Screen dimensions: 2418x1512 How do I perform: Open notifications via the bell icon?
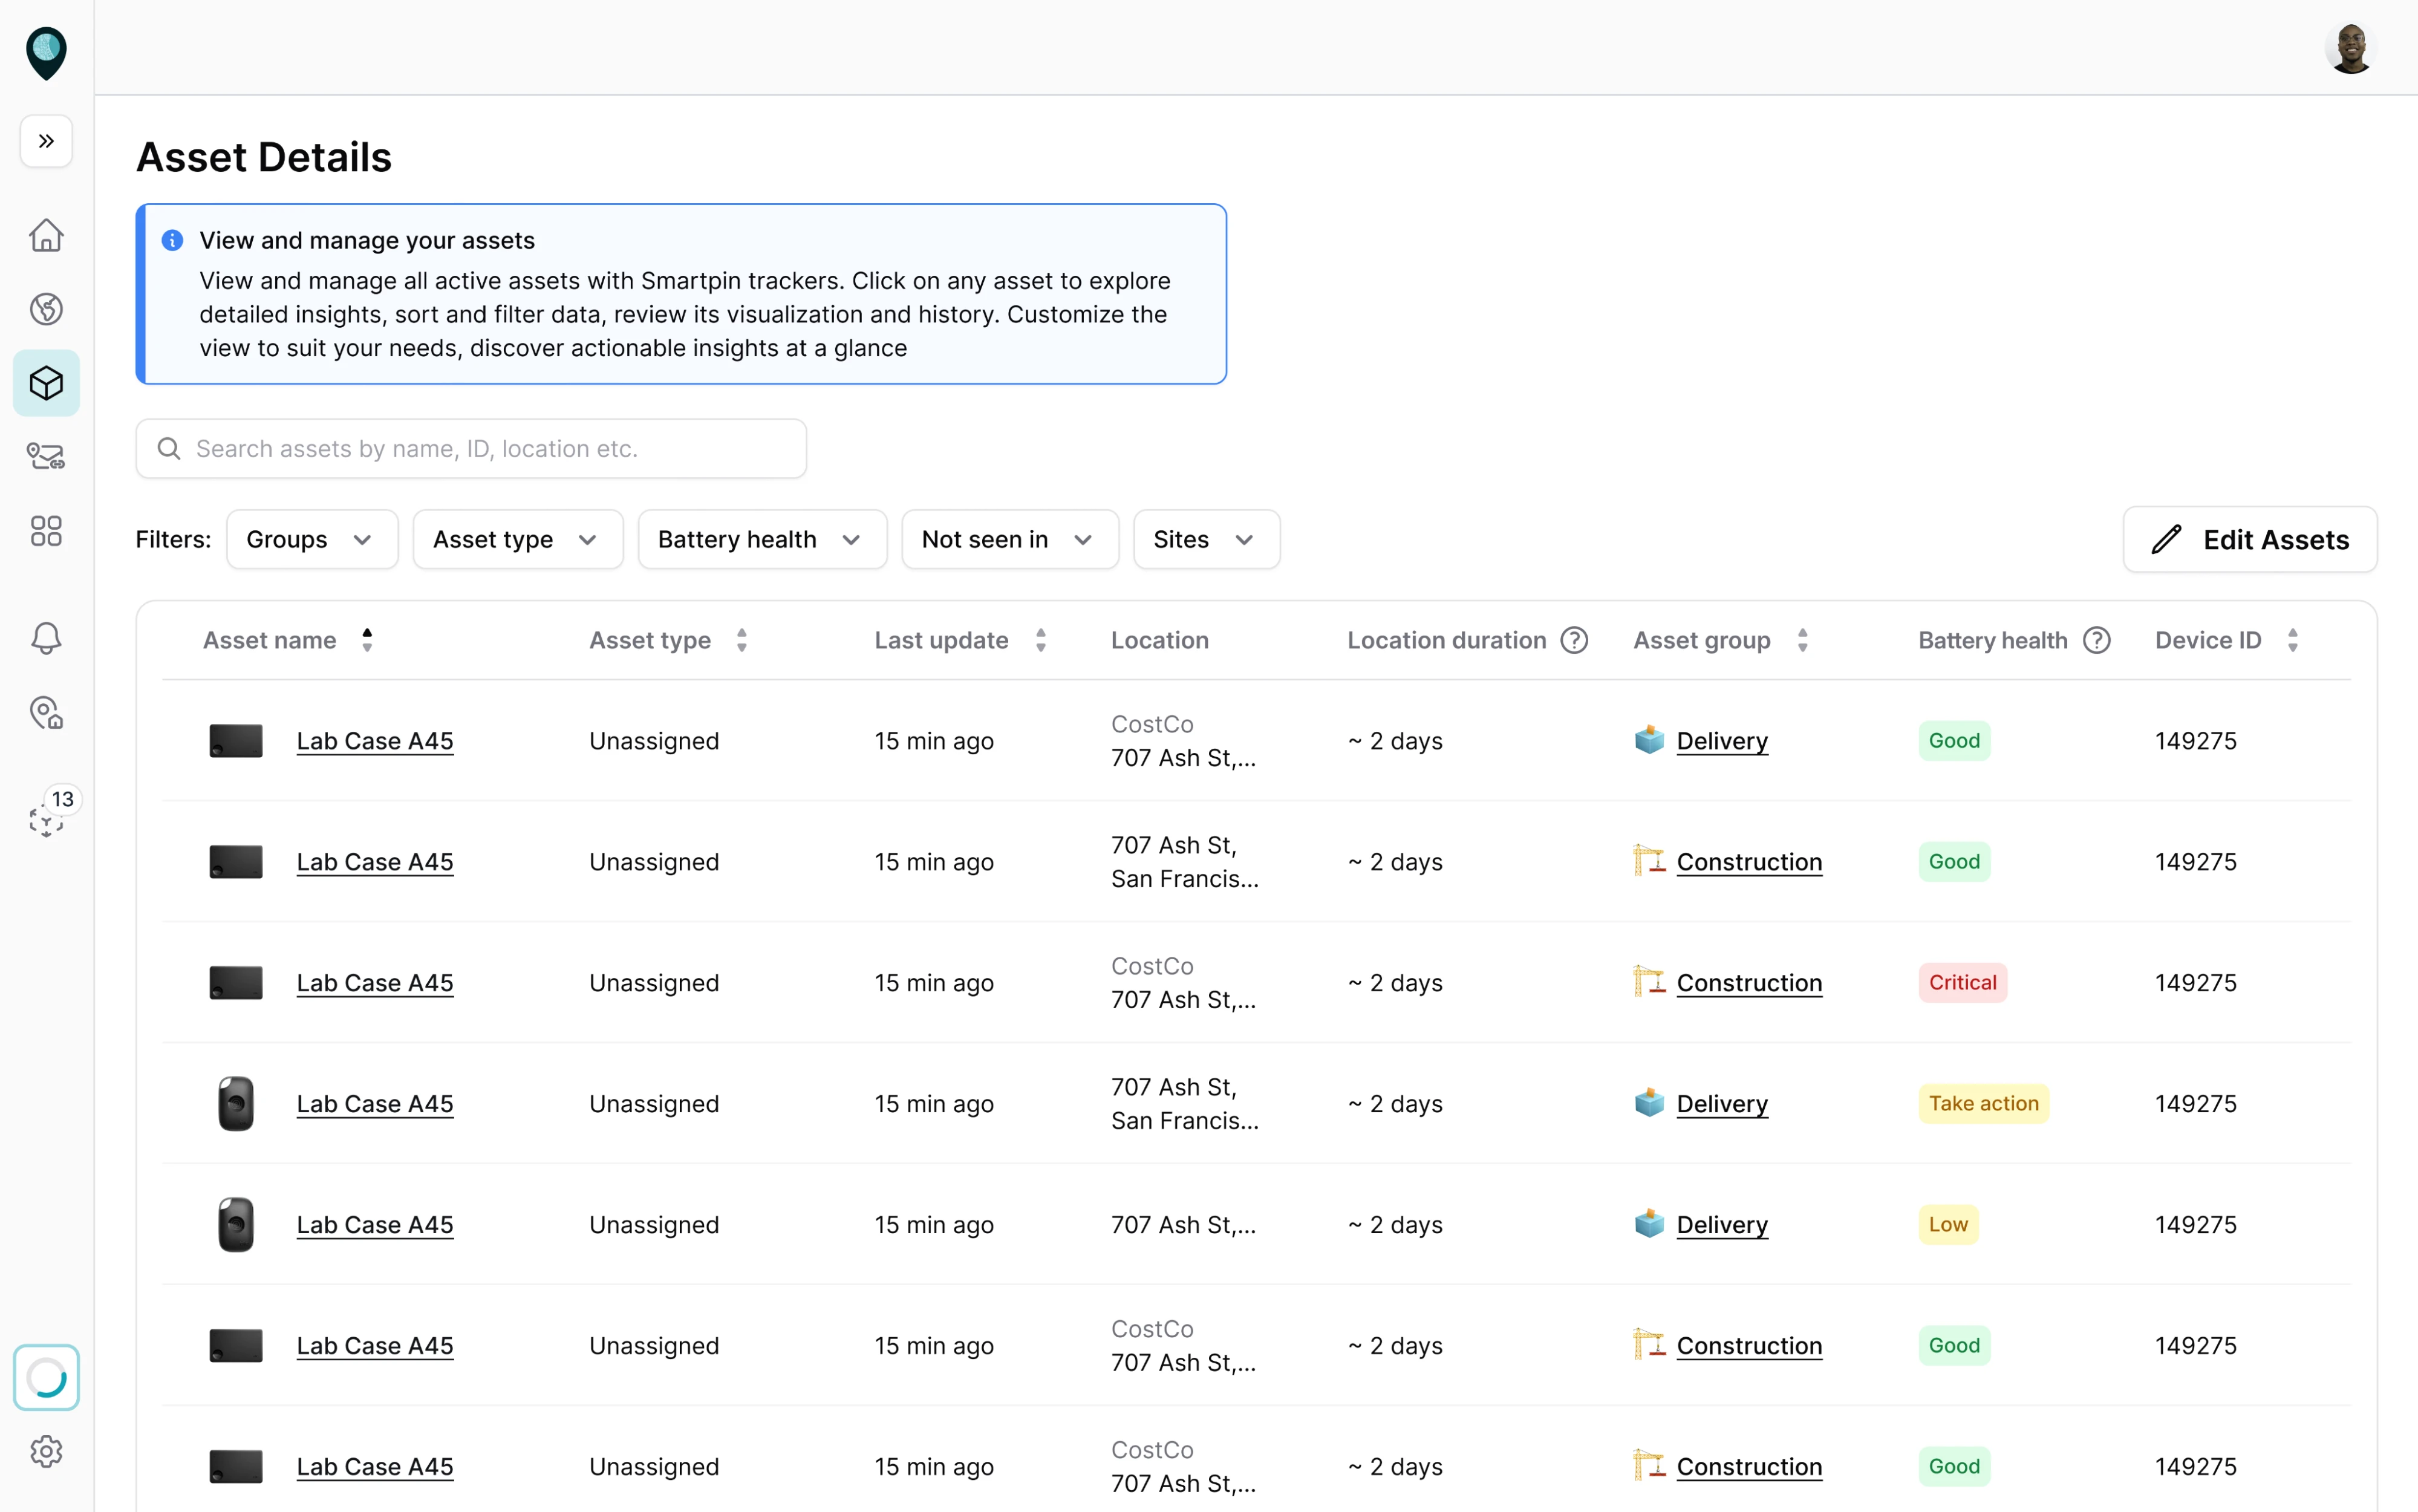click(x=46, y=638)
